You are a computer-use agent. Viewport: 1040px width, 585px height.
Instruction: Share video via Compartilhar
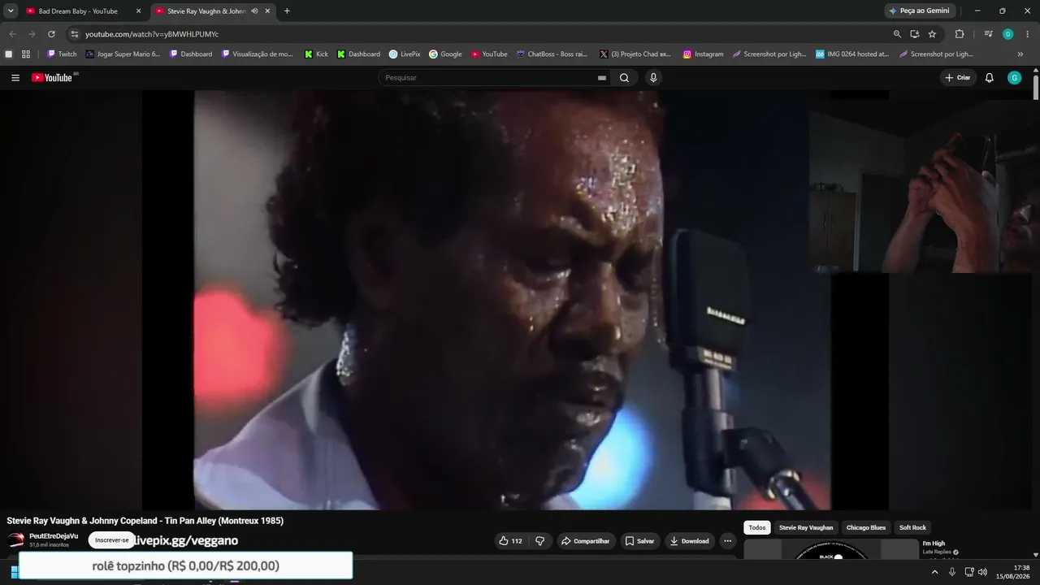[x=584, y=541]
